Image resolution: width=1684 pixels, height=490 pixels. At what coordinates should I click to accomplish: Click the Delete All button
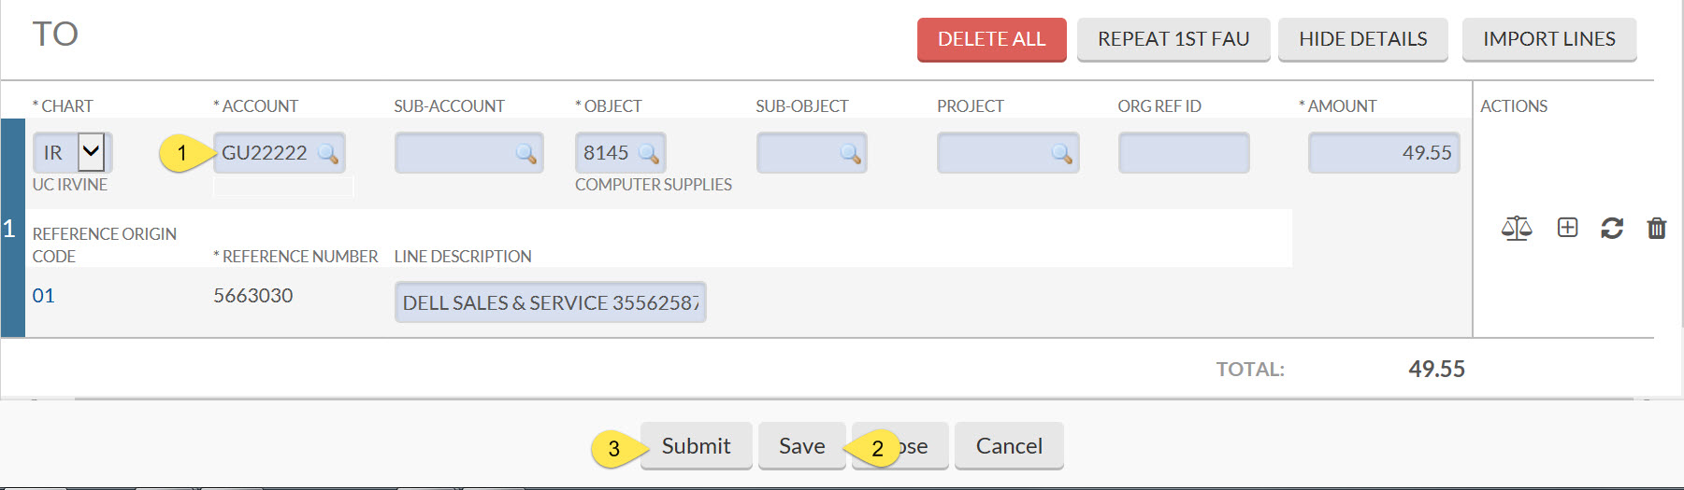pos(991,39)
